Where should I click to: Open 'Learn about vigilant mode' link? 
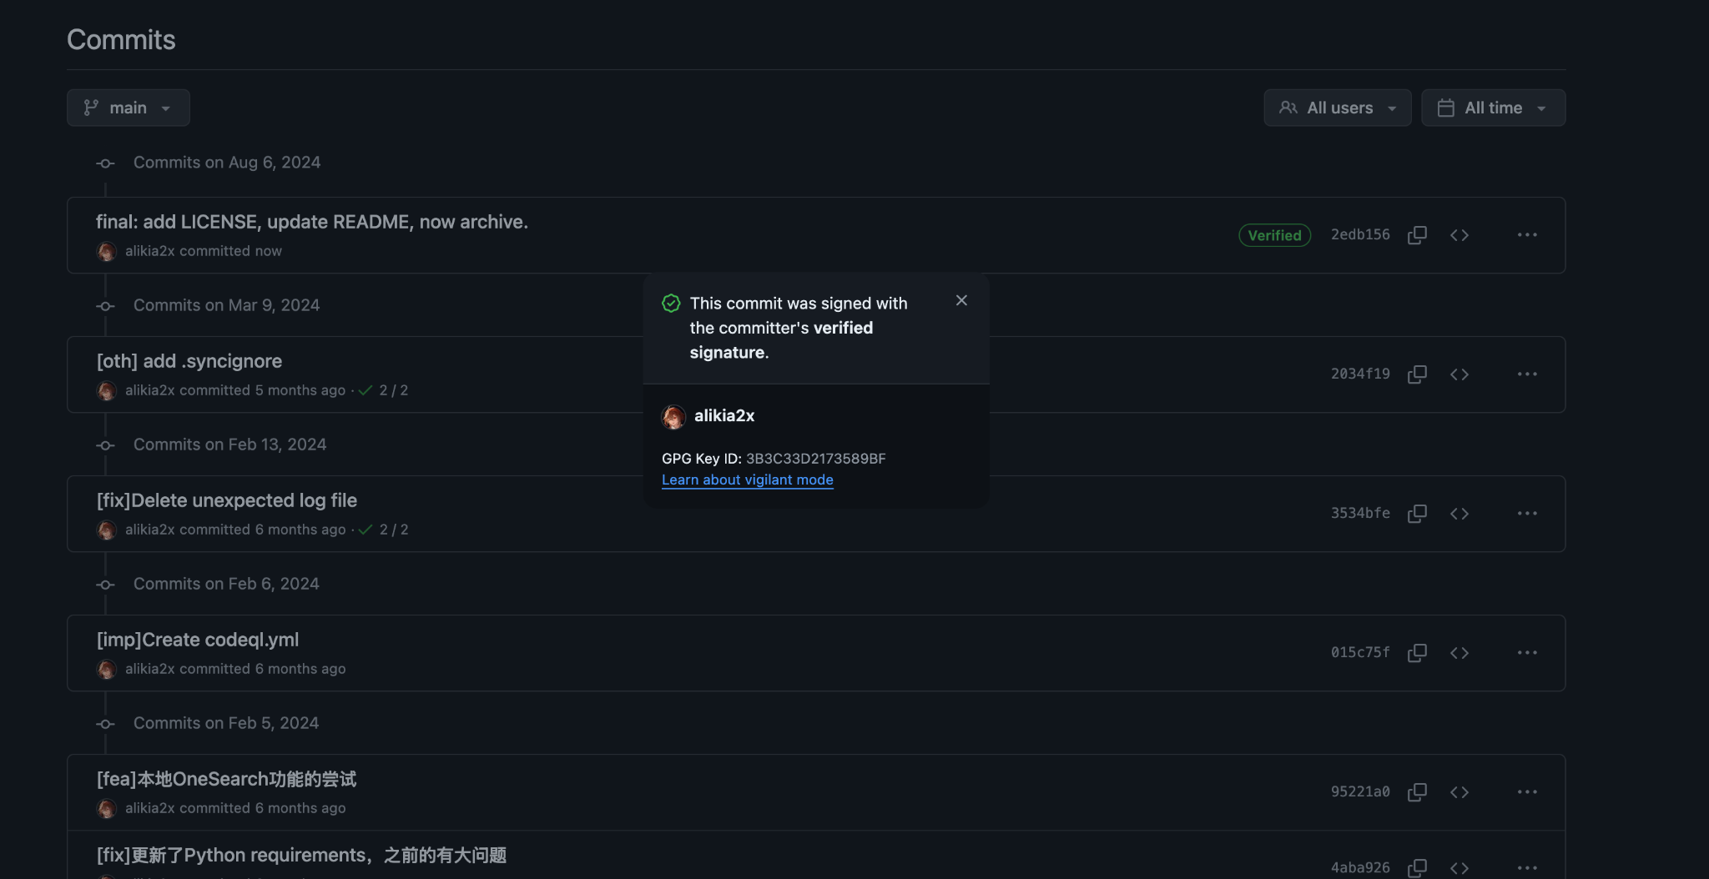coord(747,480)
